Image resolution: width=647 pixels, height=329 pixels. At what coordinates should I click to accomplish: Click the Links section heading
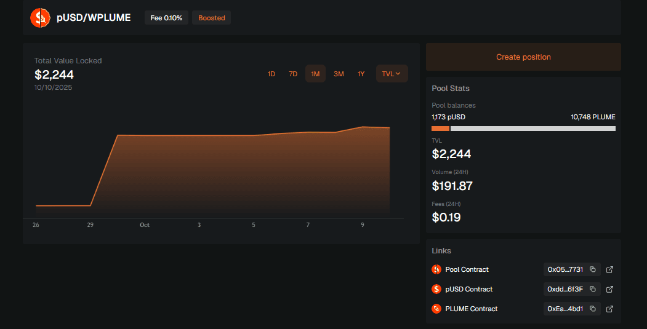(x=441, y=251)
